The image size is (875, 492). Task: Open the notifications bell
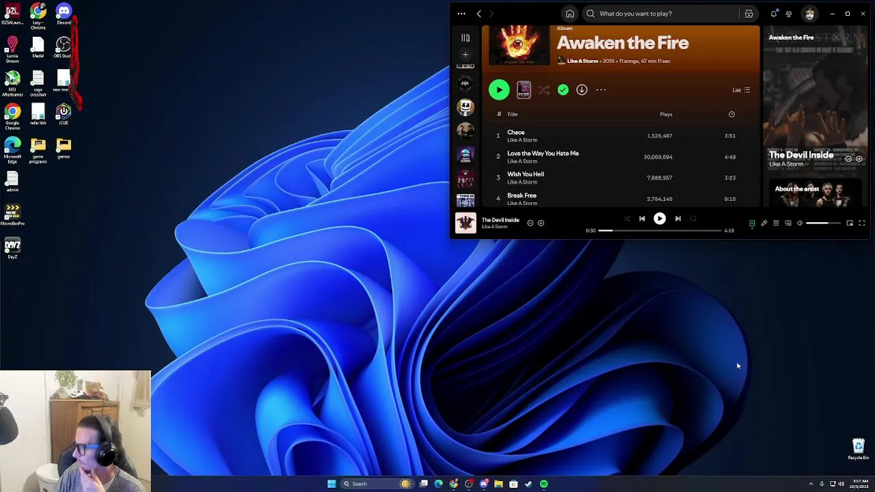click(x=774, y=14)
